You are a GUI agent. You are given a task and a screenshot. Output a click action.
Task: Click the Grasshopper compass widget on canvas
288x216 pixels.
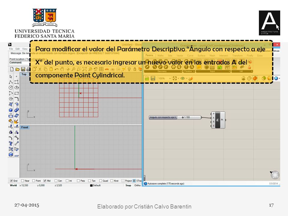275,175
